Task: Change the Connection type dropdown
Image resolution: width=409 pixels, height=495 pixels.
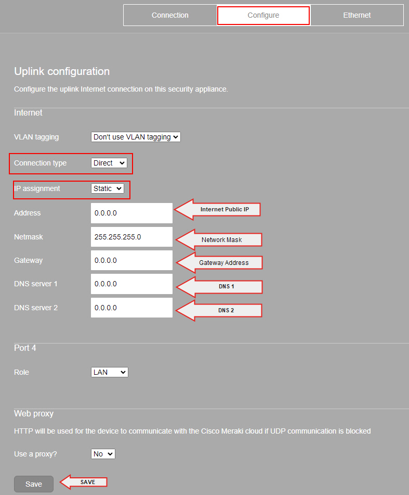Action: point(109,163)
